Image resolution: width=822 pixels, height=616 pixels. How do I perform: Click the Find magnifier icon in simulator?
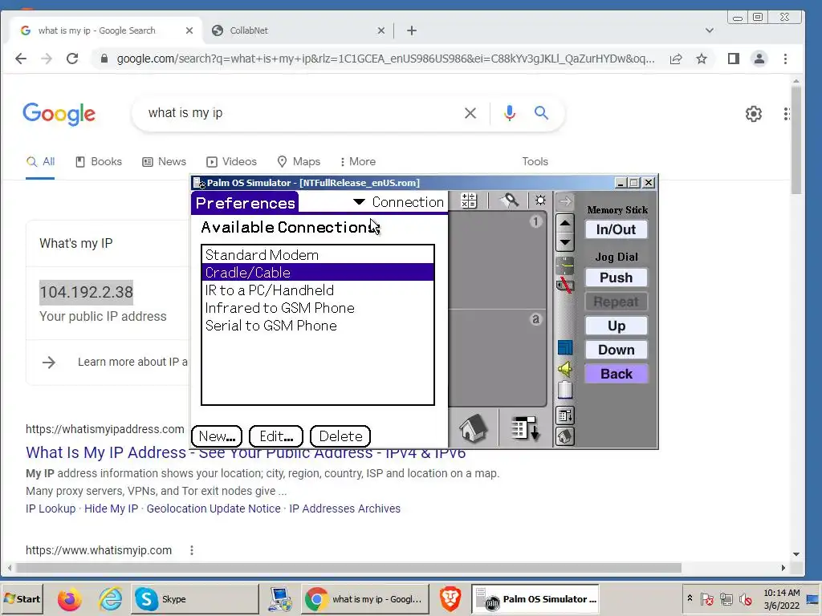pyautogui.click(x=508, y=201)
